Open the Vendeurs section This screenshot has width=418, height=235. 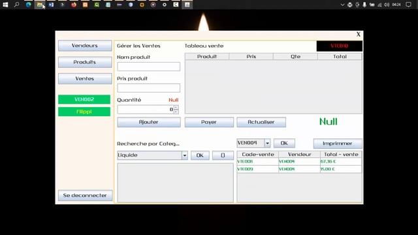click(85, 46)
